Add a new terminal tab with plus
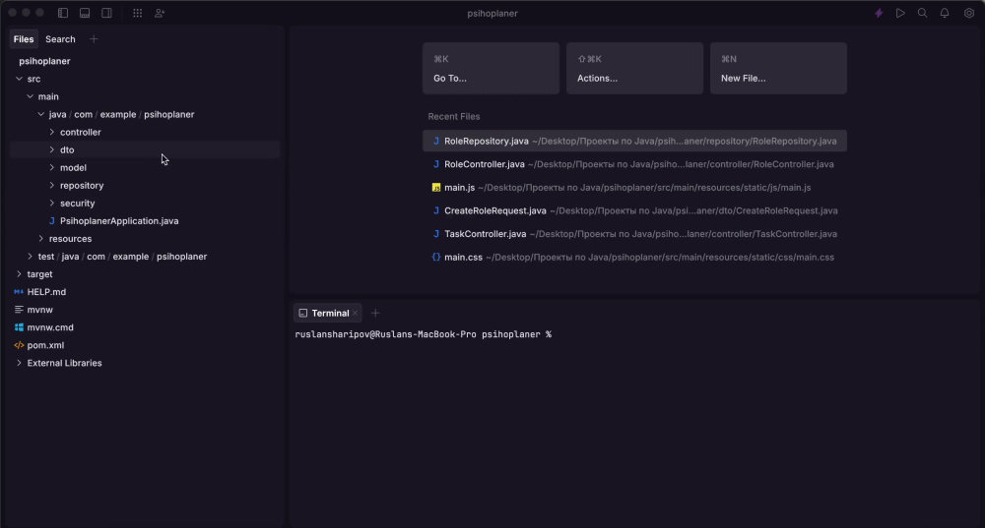 375,313
